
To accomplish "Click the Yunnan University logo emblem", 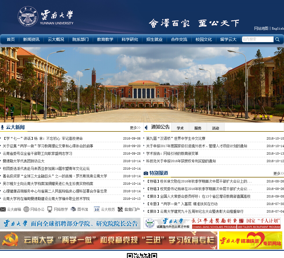I will click(x=28, y=16).
